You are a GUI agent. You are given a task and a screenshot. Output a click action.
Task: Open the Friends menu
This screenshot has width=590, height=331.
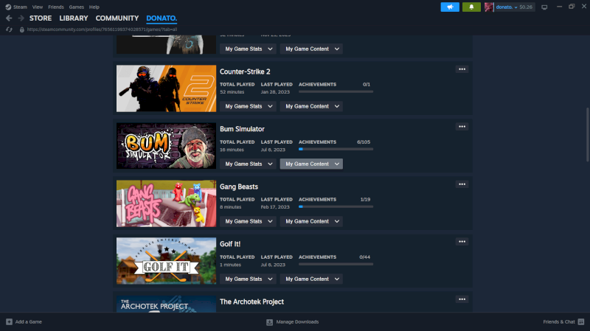(x=56, y=7)
